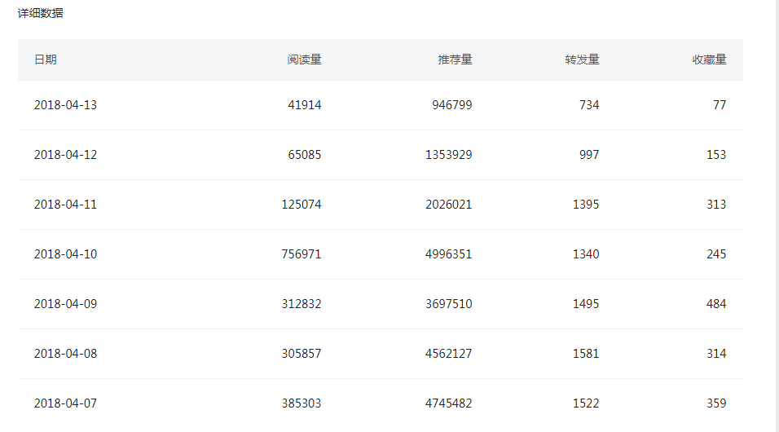
Task: Select date cell 2018-04-08
Action: tap(65, 354)
